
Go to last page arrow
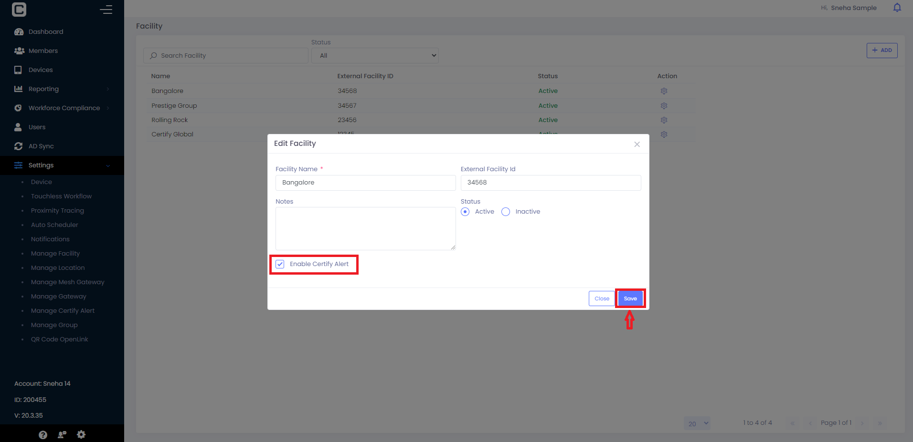[880, 423]
